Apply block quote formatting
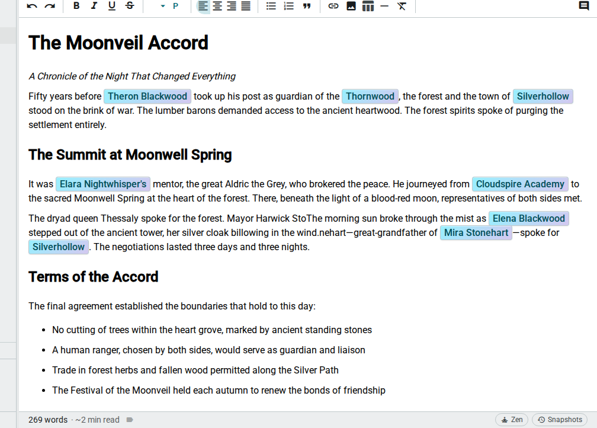 pyautogui.click(x=307, y=6)
